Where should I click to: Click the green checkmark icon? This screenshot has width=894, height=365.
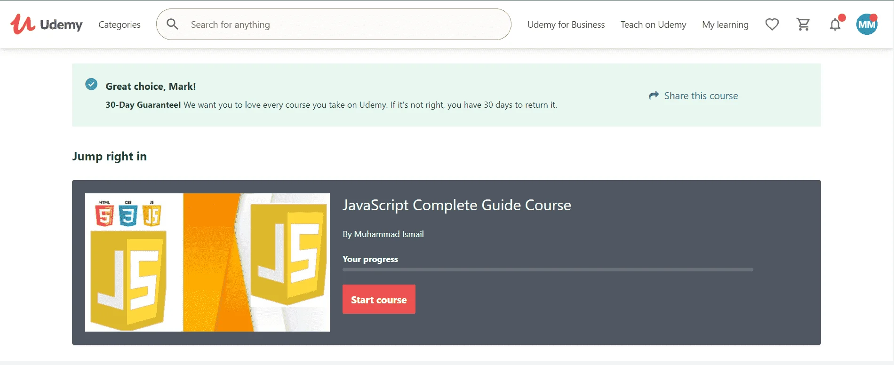(x=91, y=84)
